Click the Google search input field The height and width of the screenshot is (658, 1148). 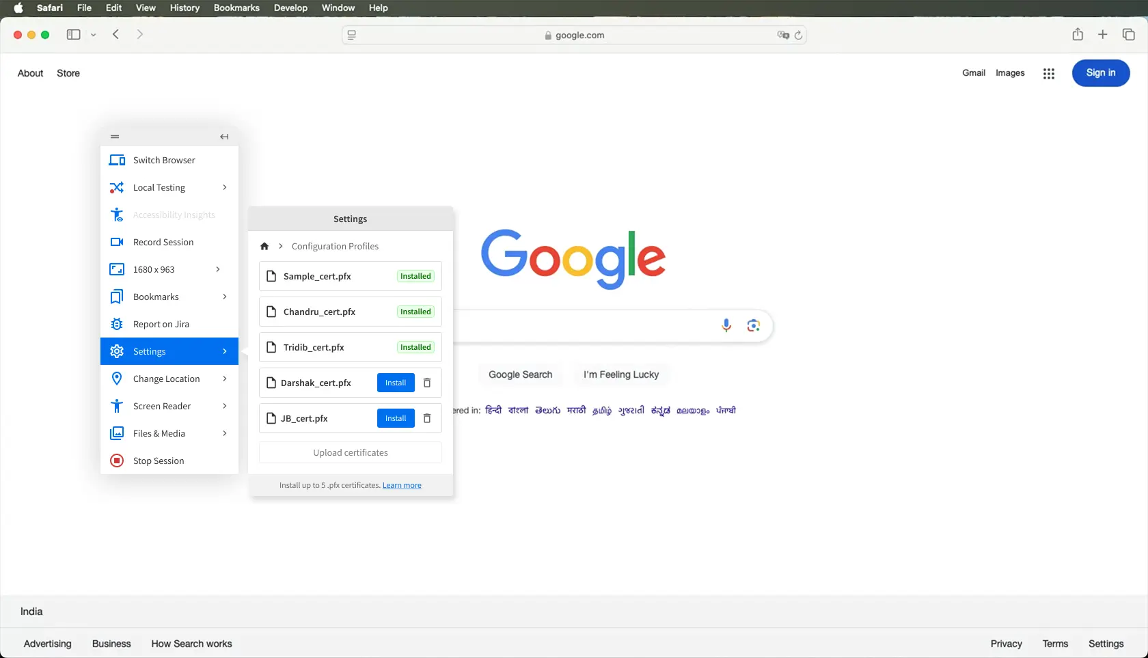pos(581,326)
